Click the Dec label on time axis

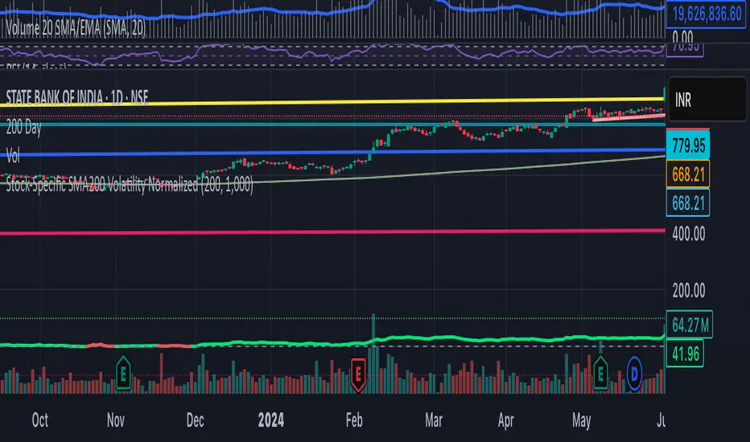[196, 420]
